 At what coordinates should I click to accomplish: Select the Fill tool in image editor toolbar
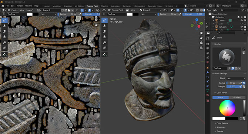pos(4,42)
